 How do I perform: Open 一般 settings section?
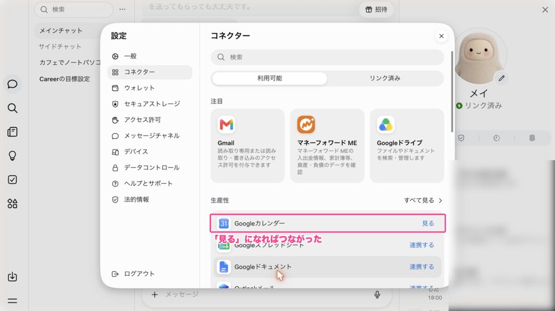(150, 56)
